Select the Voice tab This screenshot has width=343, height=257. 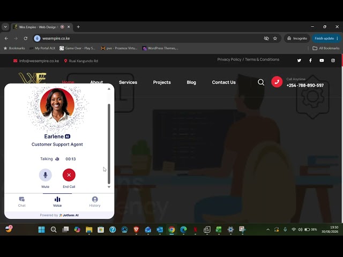pos(57,202)
